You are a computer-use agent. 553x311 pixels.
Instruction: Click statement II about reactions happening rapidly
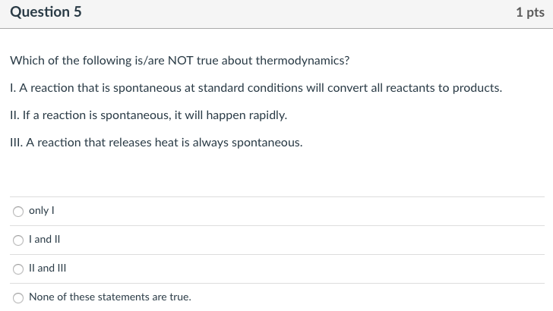click(x=148, y=115)
